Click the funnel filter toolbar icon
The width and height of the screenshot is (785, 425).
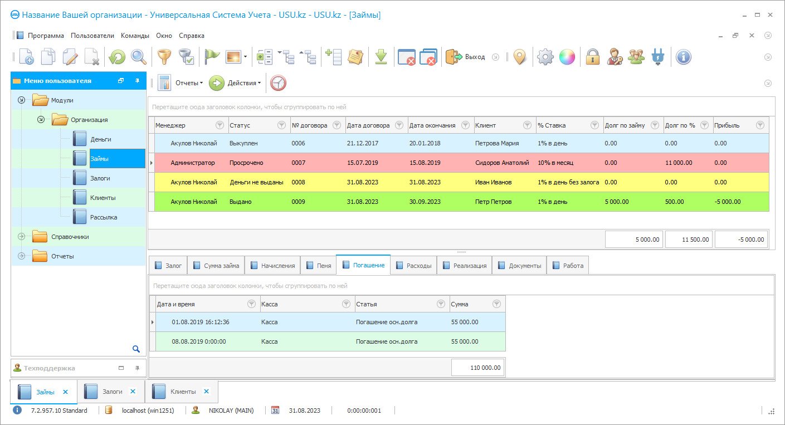(164, 57)
